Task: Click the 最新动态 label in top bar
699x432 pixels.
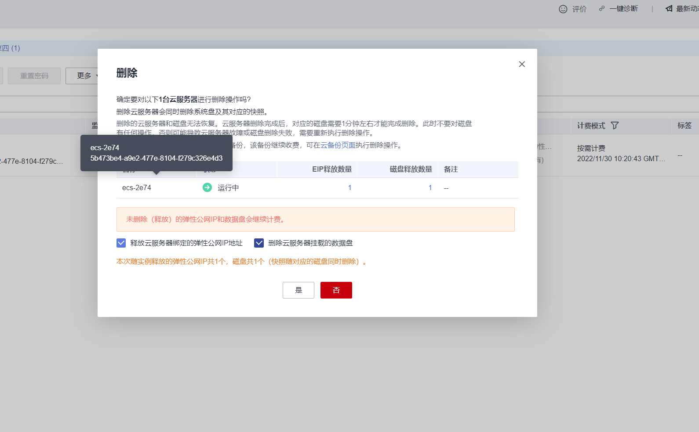Action: (688, 9)
